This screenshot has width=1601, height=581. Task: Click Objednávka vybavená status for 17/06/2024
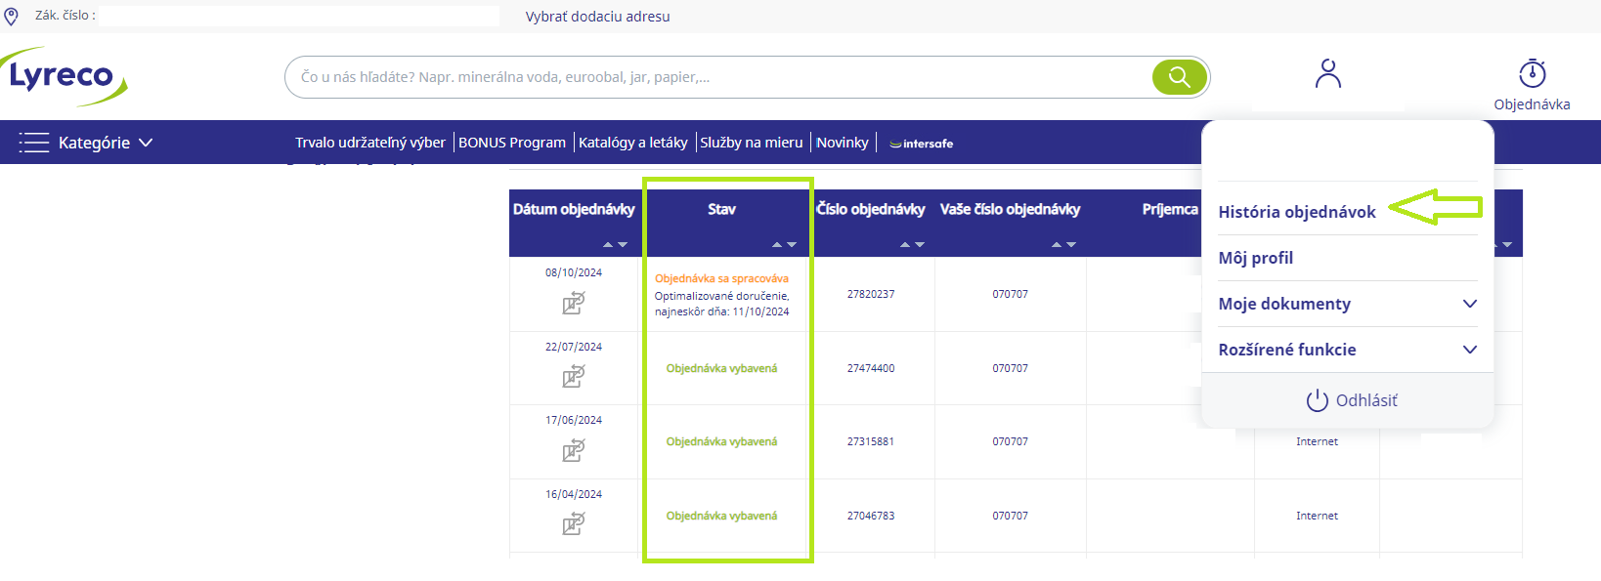pos(722,441)
